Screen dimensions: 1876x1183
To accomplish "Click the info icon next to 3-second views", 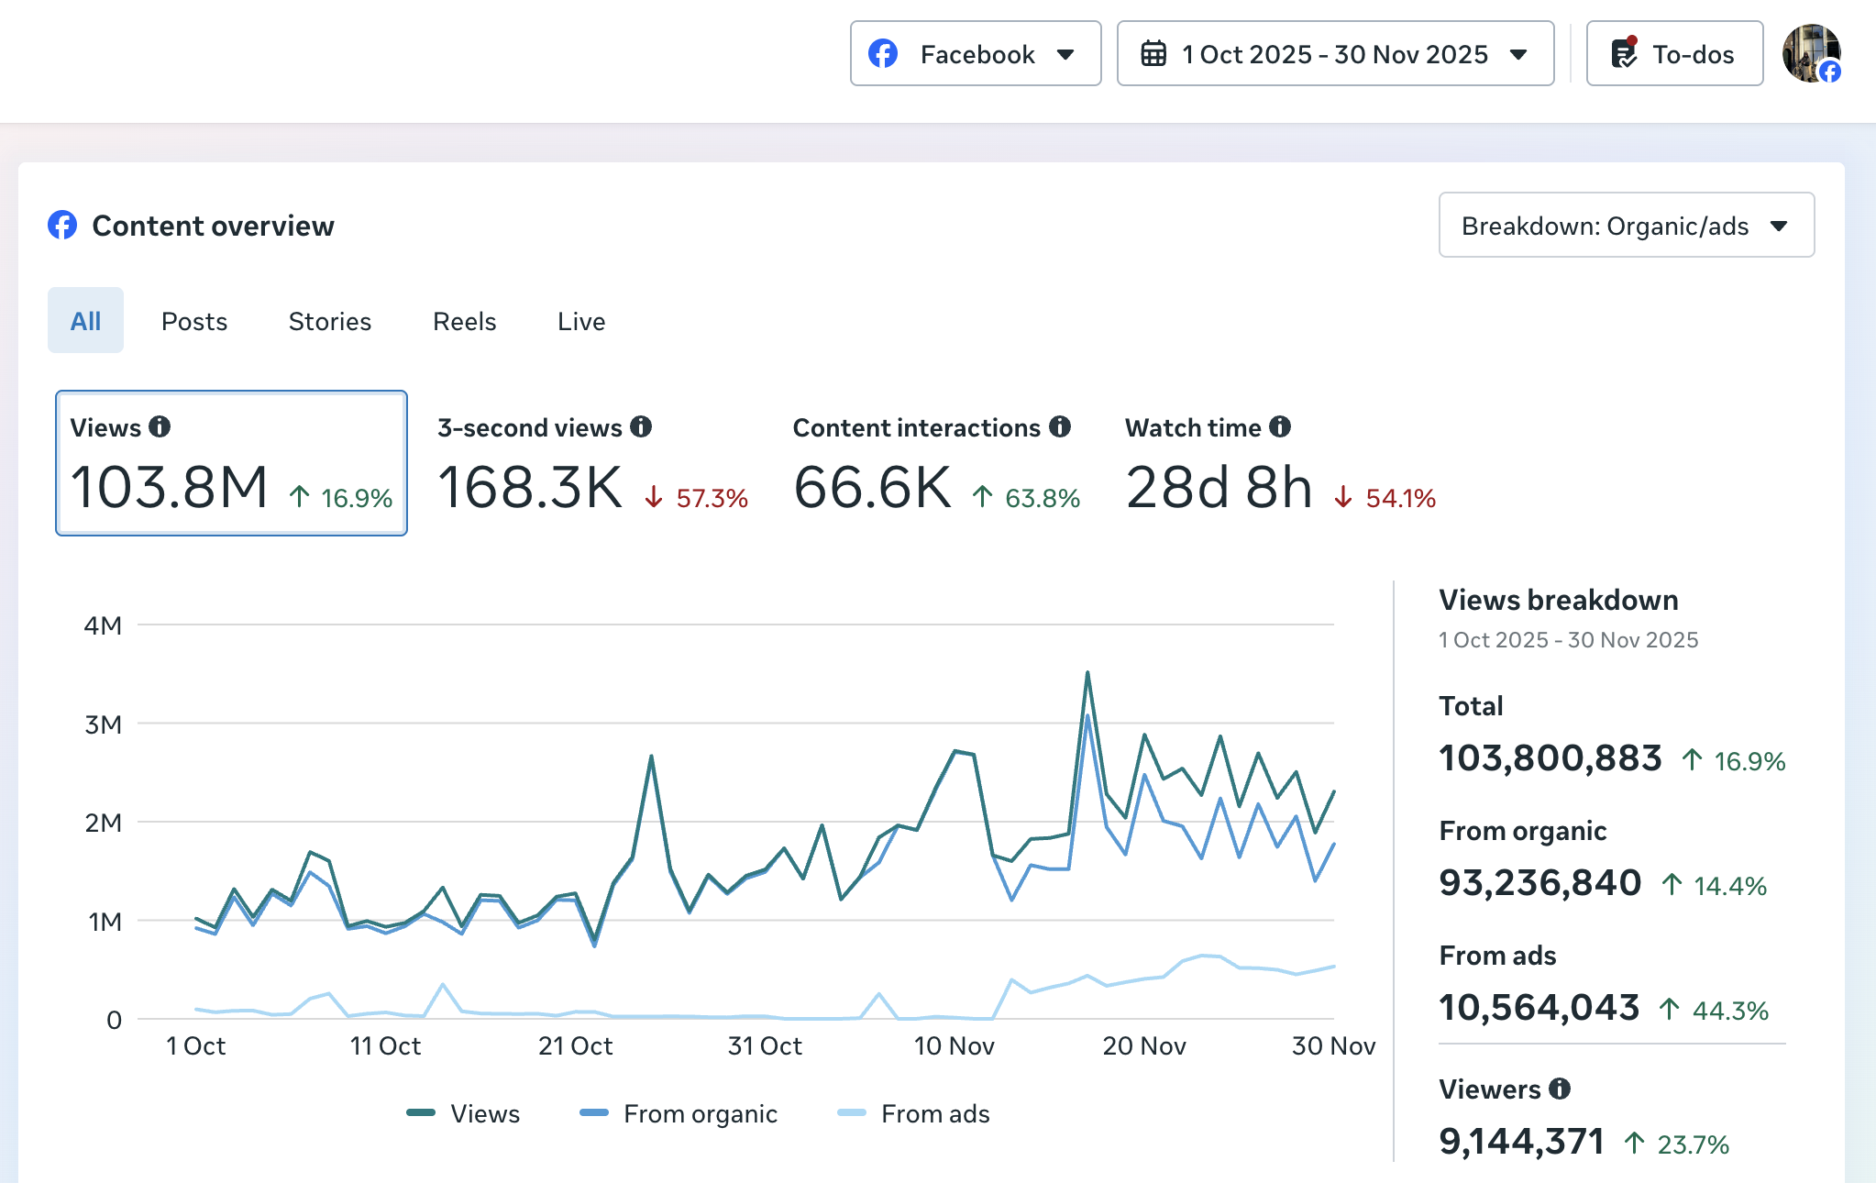I will (x=641, y=426).
